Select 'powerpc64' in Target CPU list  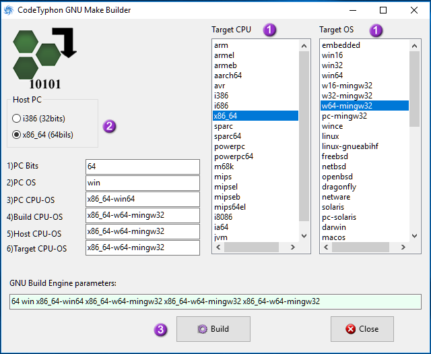coord(256,156)
